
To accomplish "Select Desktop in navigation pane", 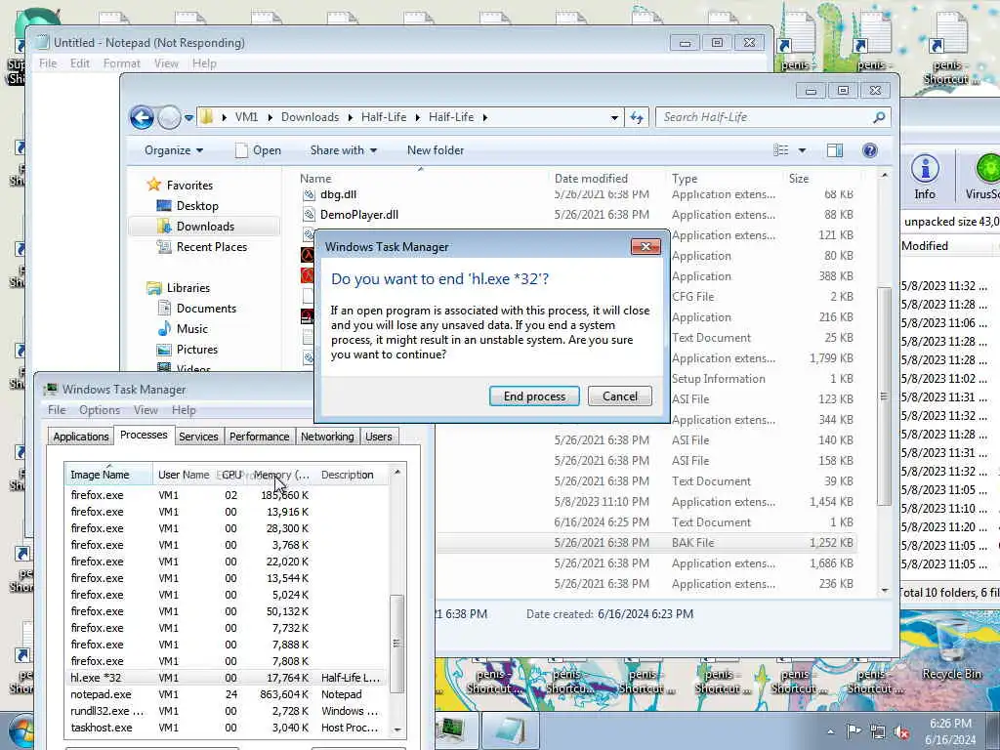I will point(197,206).
